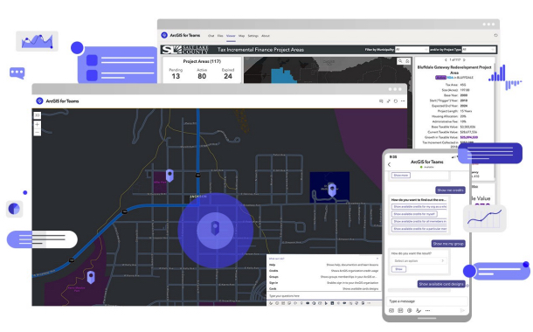Open the About tab in back window
Screen dimensions: 533x332
click(x=266, y=36)
